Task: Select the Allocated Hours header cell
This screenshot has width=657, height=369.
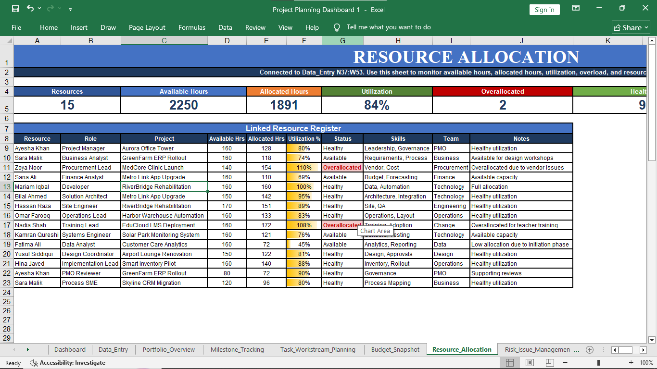Action: coord(284,91)
